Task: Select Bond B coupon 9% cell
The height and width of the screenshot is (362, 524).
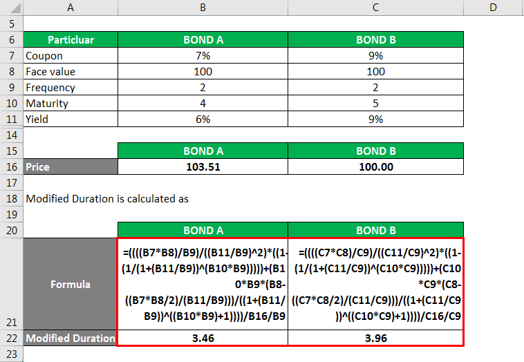Action: tap(375, 55)
